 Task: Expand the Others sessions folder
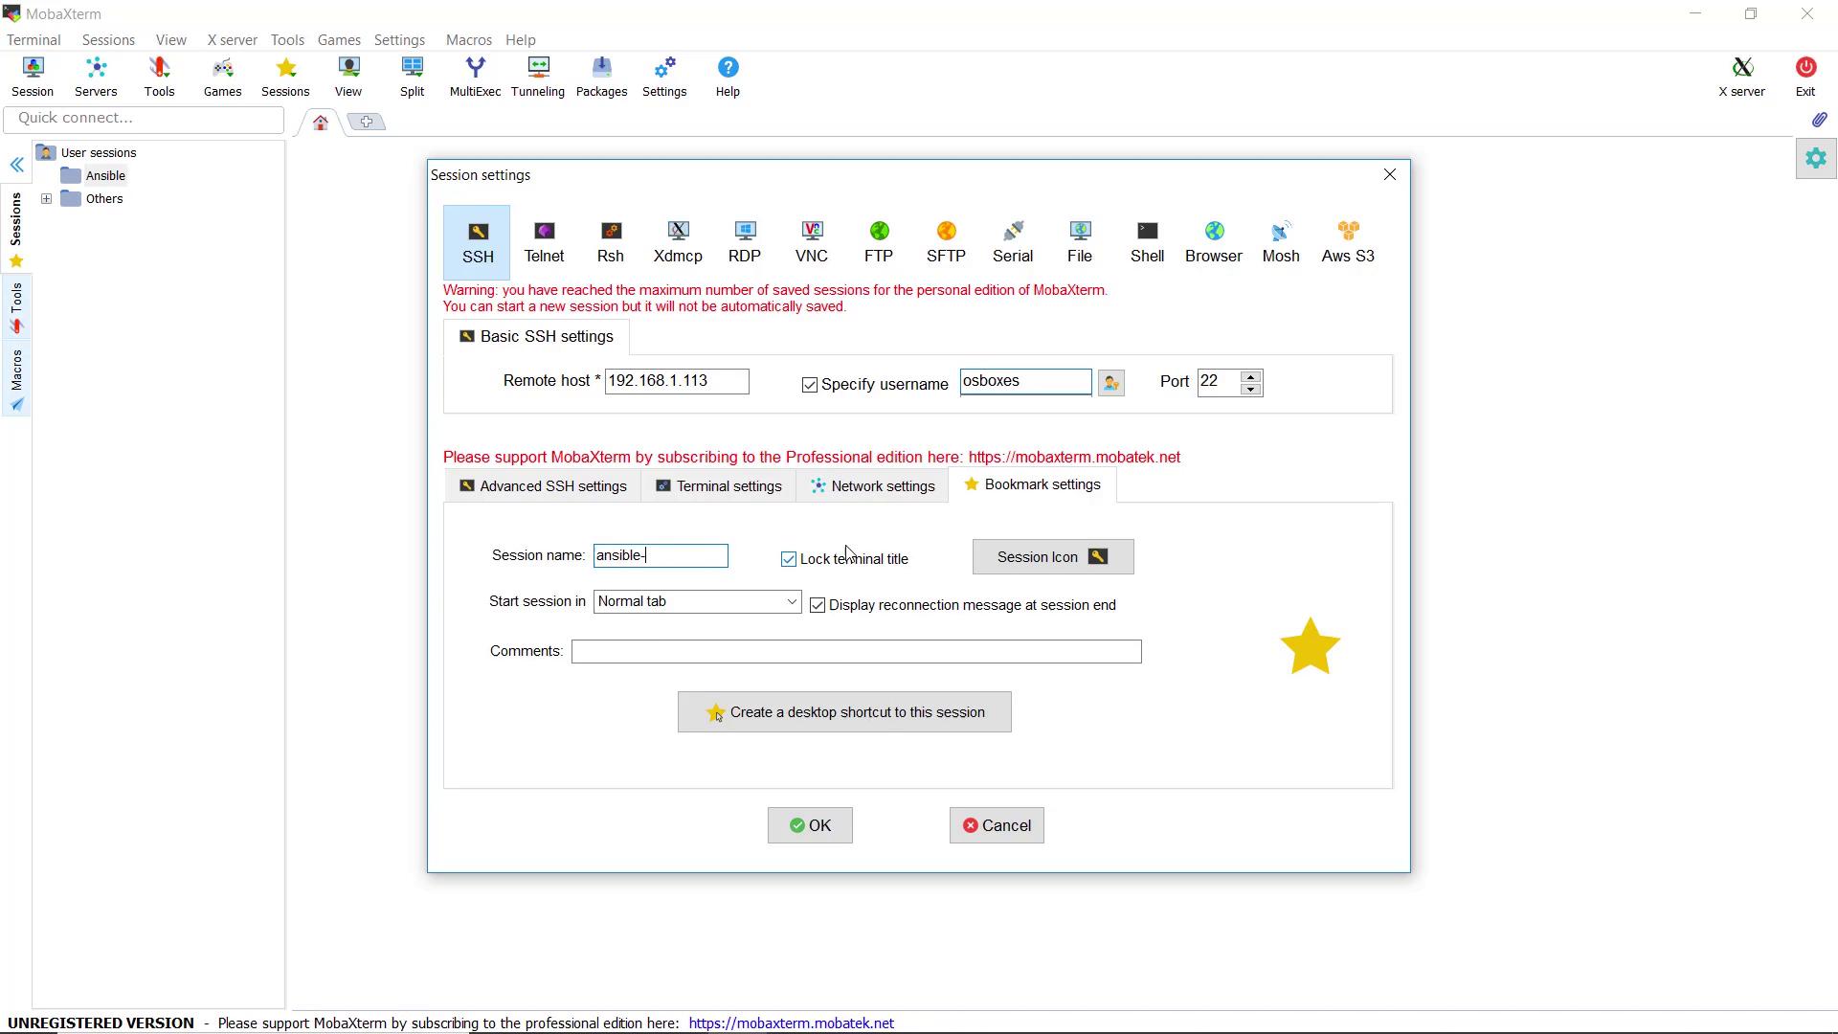tap(46, 199)
